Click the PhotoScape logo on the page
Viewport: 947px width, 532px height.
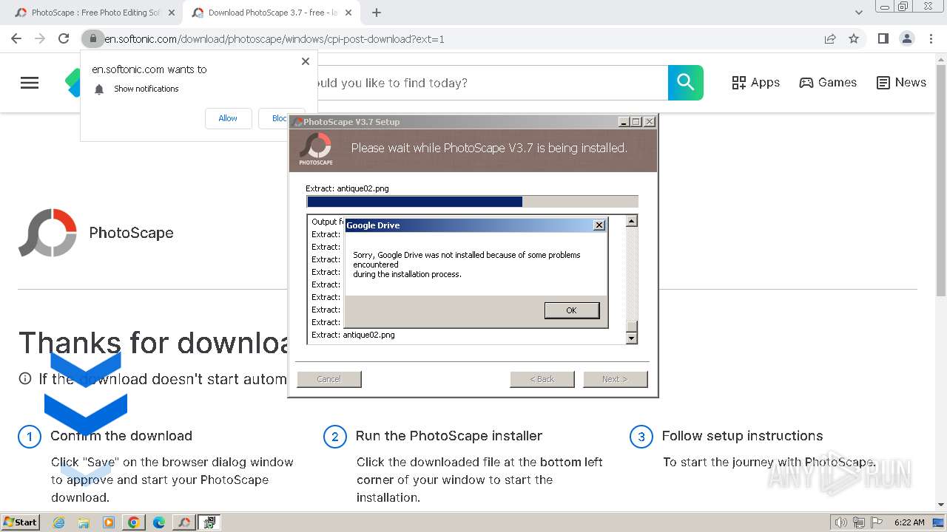coord(48,233)
